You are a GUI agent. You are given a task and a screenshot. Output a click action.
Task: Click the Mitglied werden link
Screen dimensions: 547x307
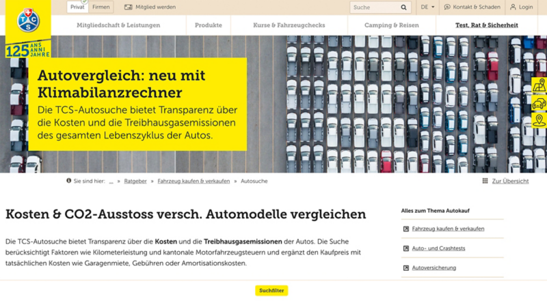[156, 7]
